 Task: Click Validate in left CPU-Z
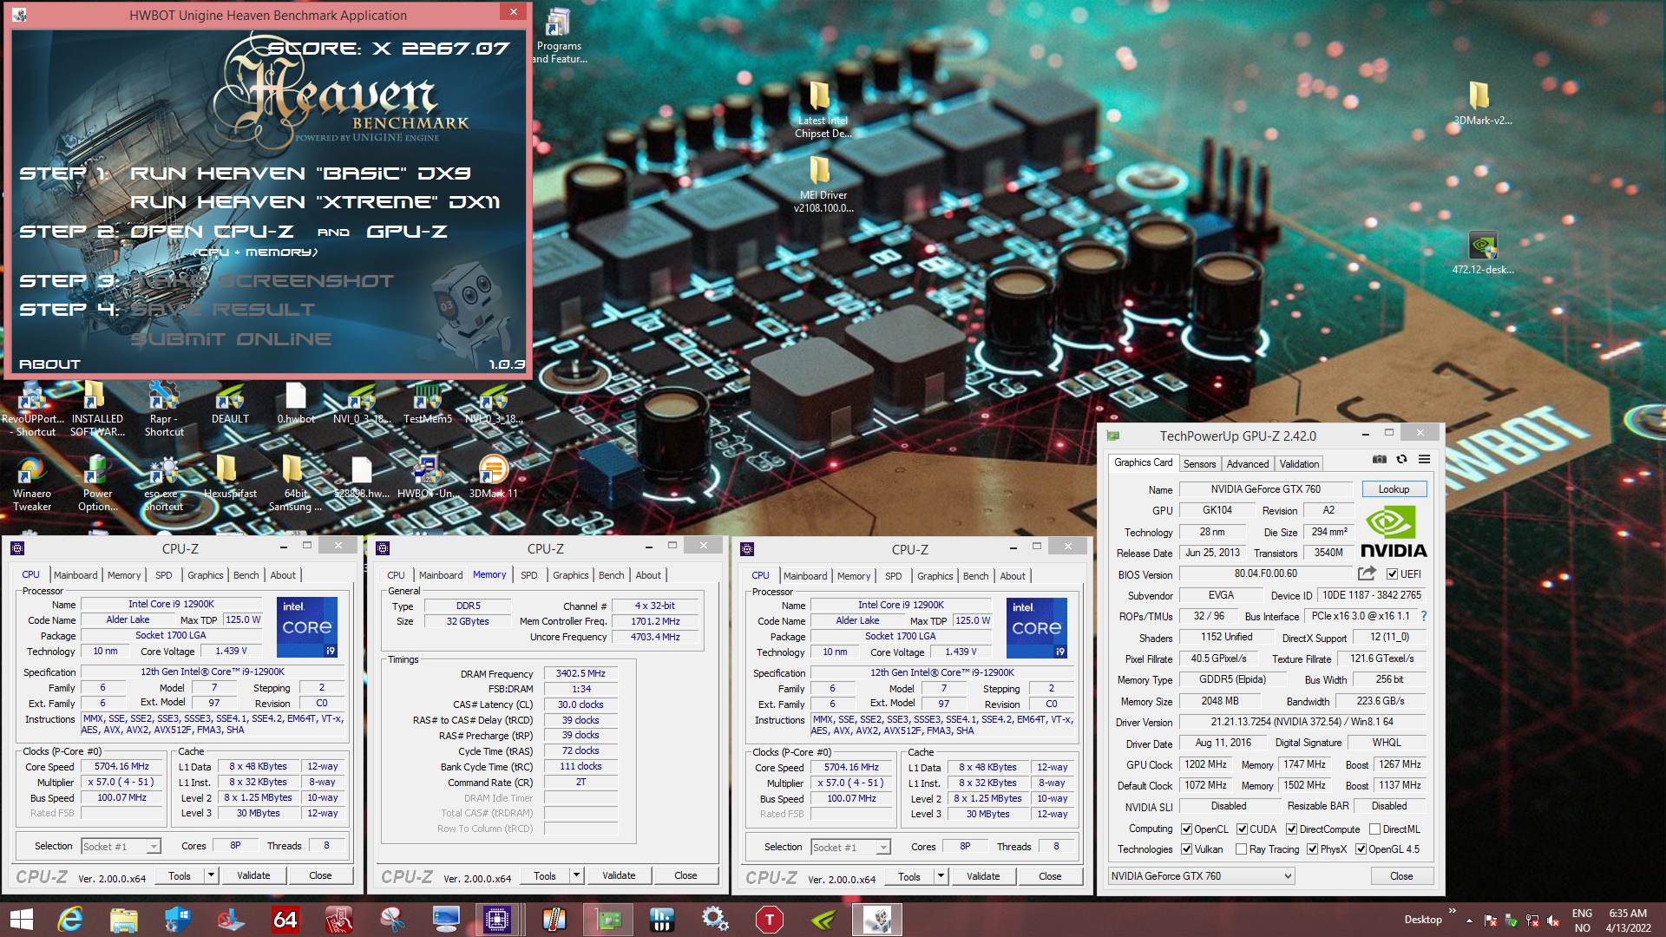tap(253, 875)
